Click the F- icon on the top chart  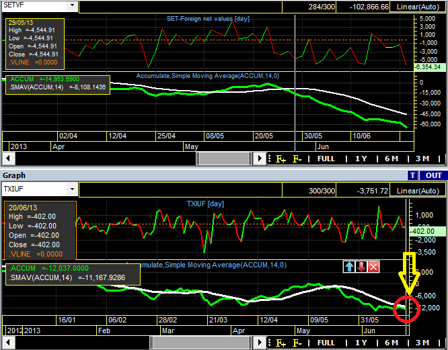[297, 159]
